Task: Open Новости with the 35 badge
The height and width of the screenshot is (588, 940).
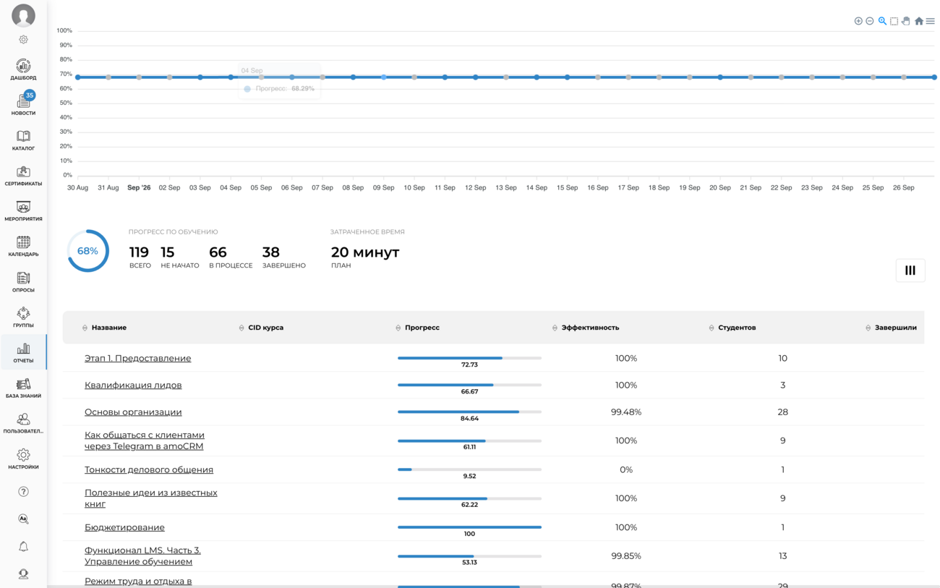Action: click(23, 104)
